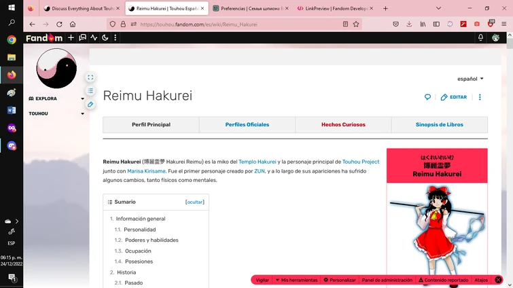Open Fandom top bar more options

pyautogui.click(x=115, y=38)
